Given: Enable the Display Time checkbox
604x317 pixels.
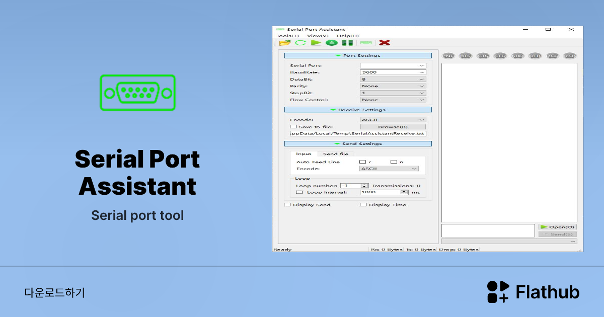Looking at the screenshot, I should (x=363, y=204).
